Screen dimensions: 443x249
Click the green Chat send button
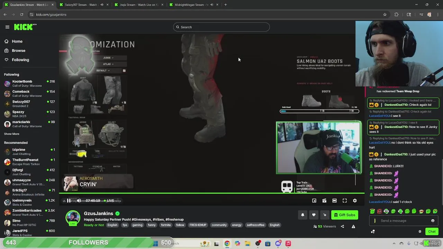(x=432, y=232)
